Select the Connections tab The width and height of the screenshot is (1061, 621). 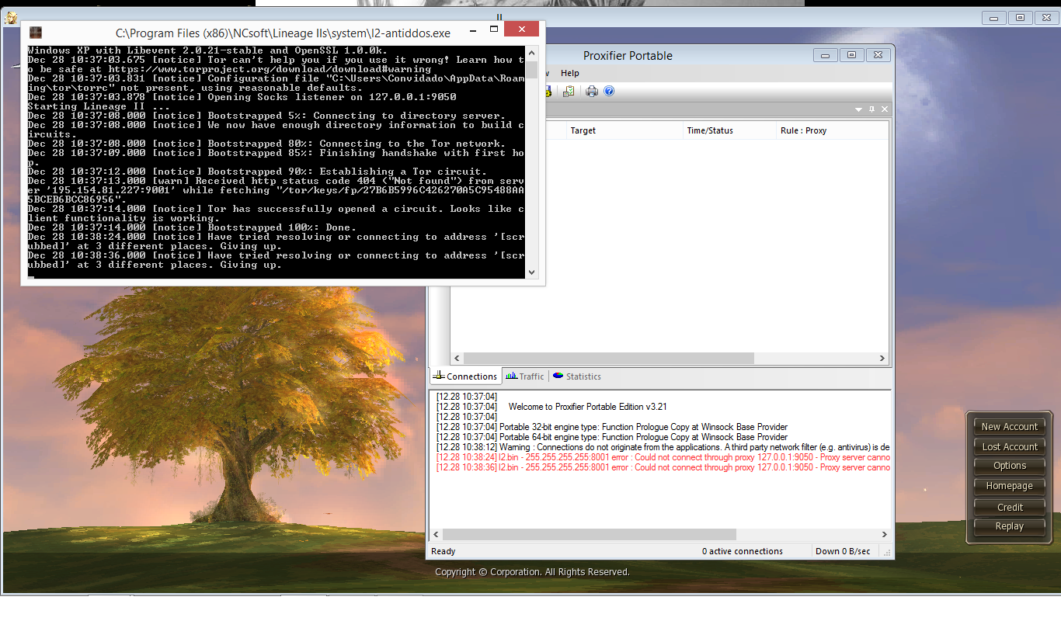[x=465, y=376]
